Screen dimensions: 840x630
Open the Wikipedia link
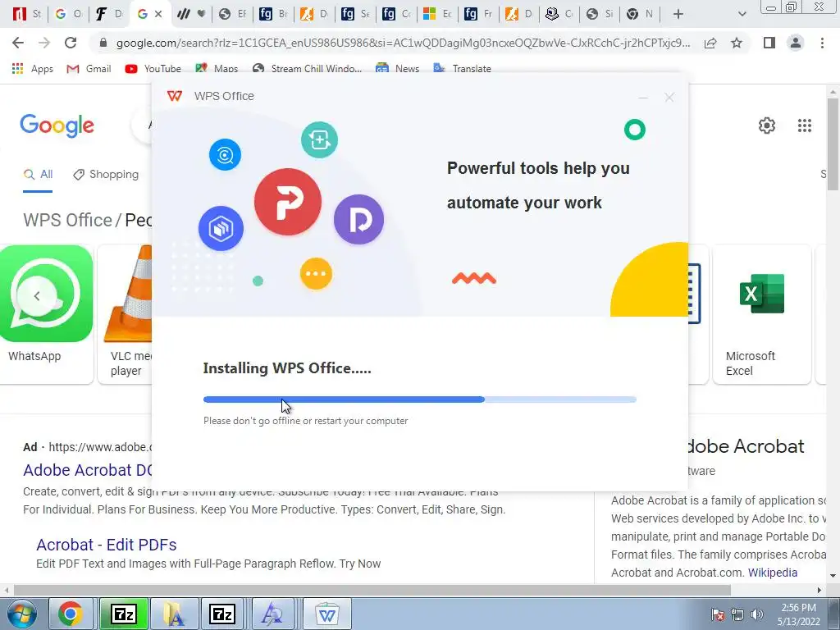[773, 573]
